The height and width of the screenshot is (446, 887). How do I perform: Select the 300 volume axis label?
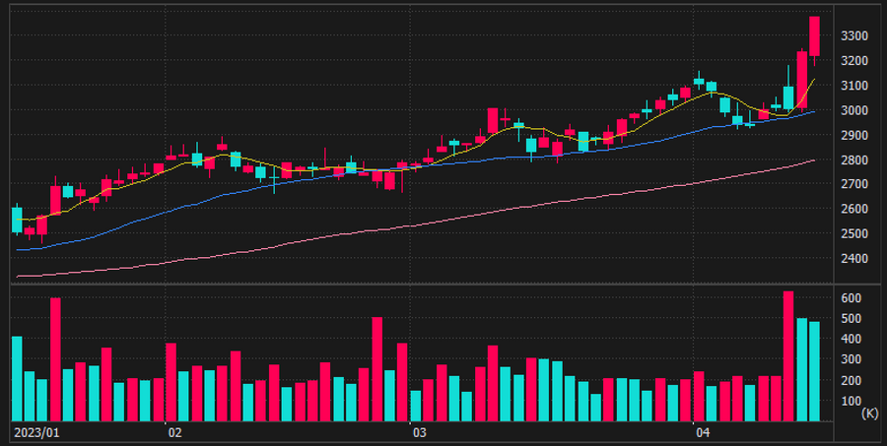click(852, 359)
